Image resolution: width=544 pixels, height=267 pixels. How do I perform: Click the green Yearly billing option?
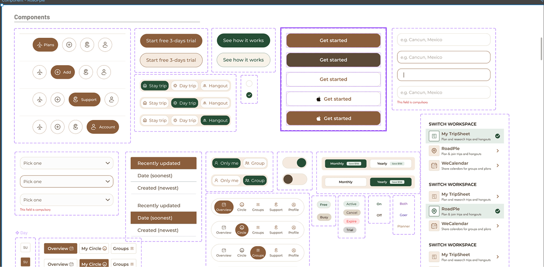(x=391, y=182)
